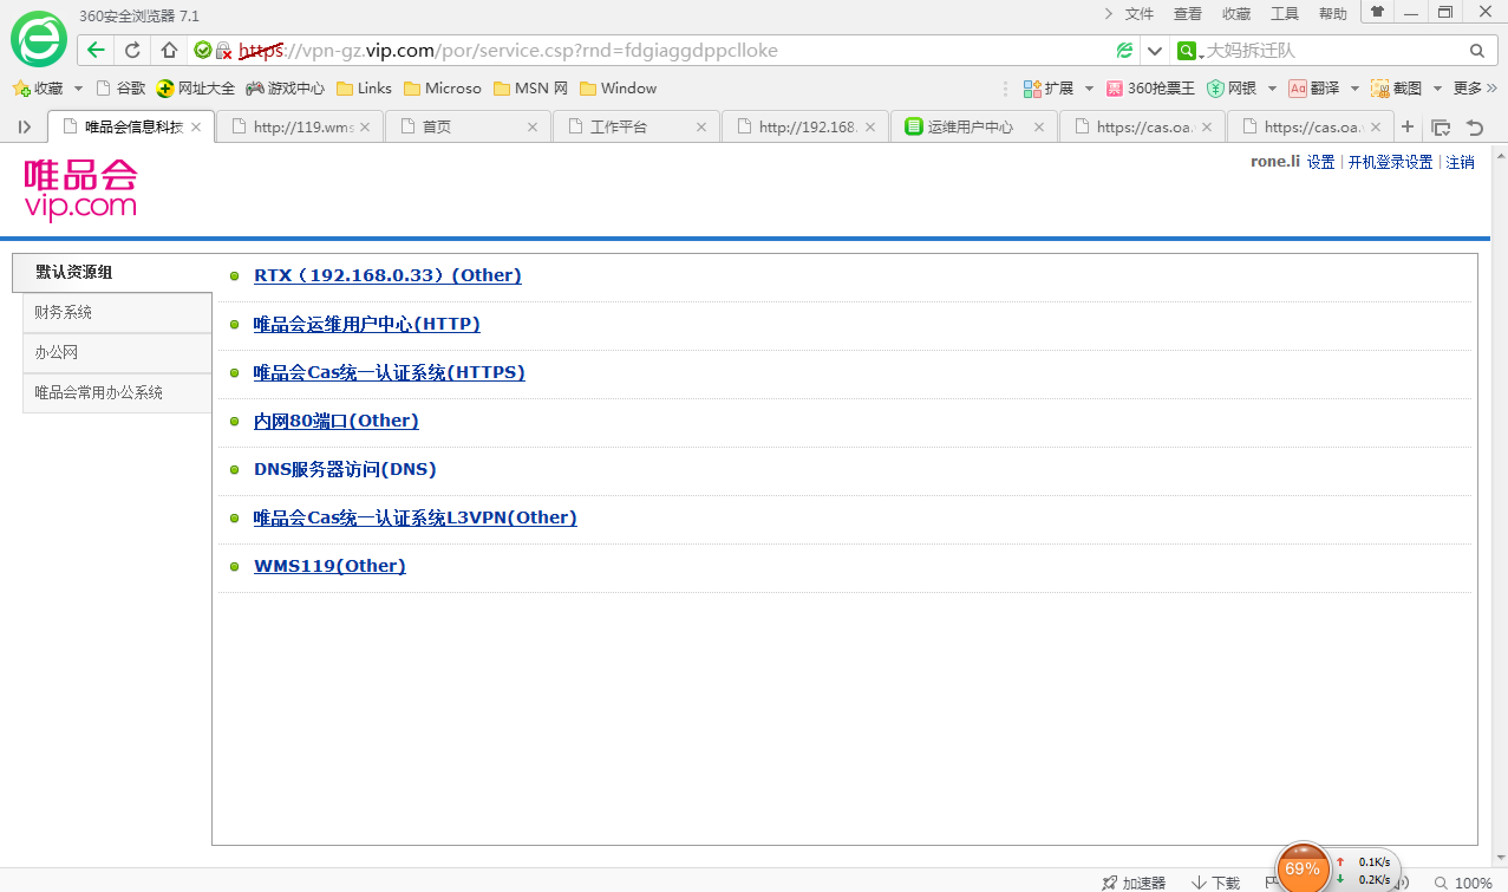Close the 唯品会信息科技 tab
Image resolution: width=1508 pixels, height=892 pixels.
(196, 127)
